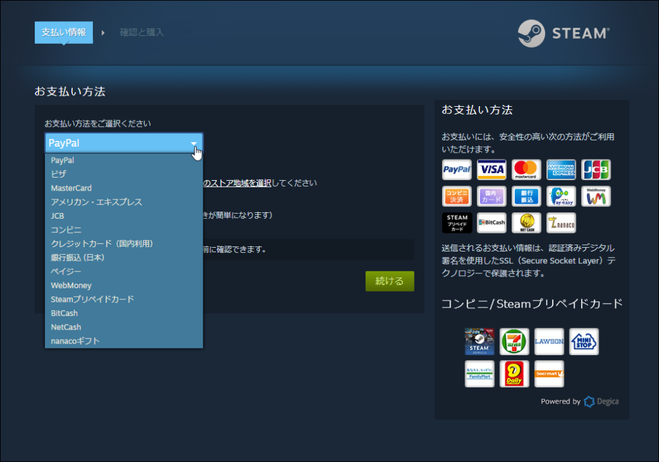The width and height of the screenshot is (659, 462).
Task: Select MasterCard in the payment list
Action: tap(124, 188)
